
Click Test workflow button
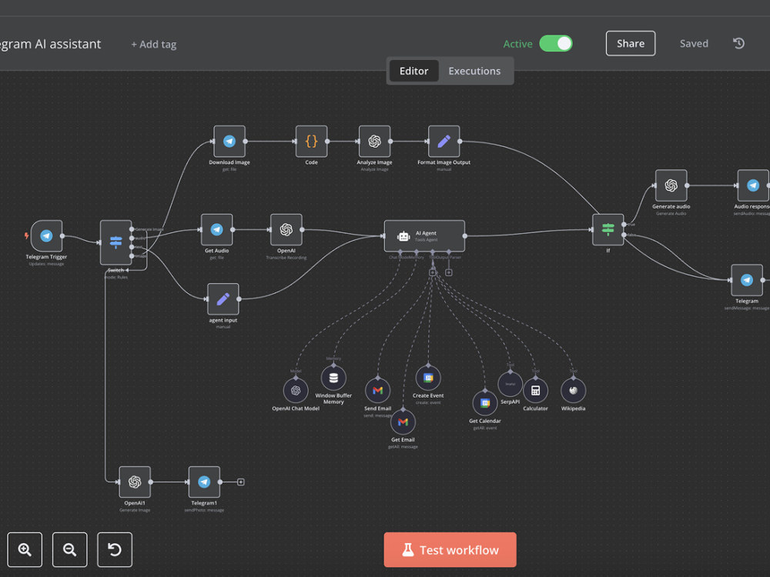(450, 549)
